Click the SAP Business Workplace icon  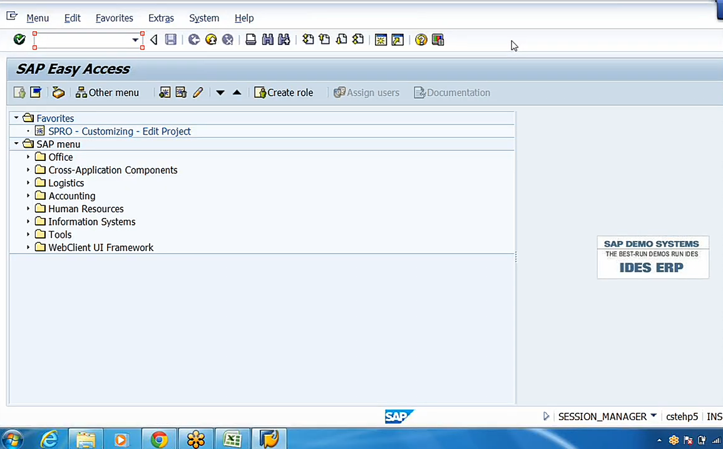click(x=58, y=92)
